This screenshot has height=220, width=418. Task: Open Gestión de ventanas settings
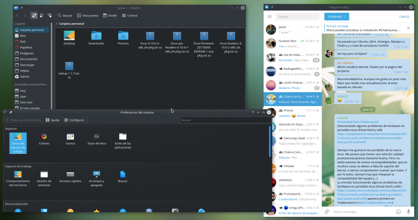tap(44, 179)
